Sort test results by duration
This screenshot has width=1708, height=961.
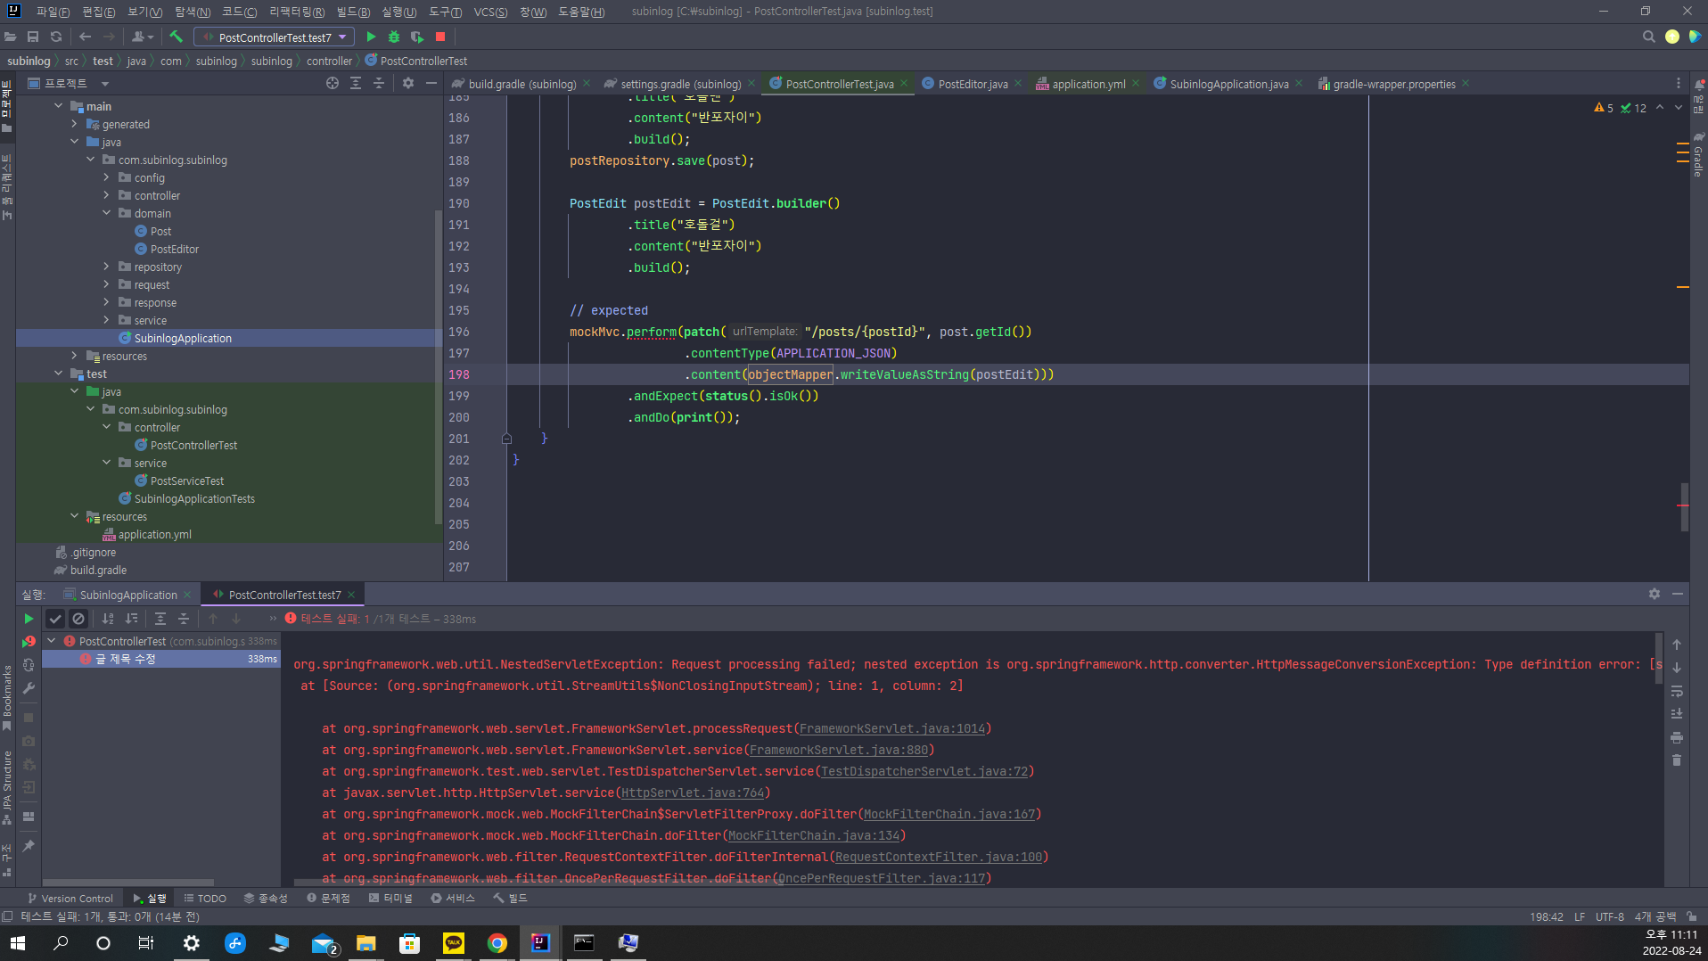(131, 618)
